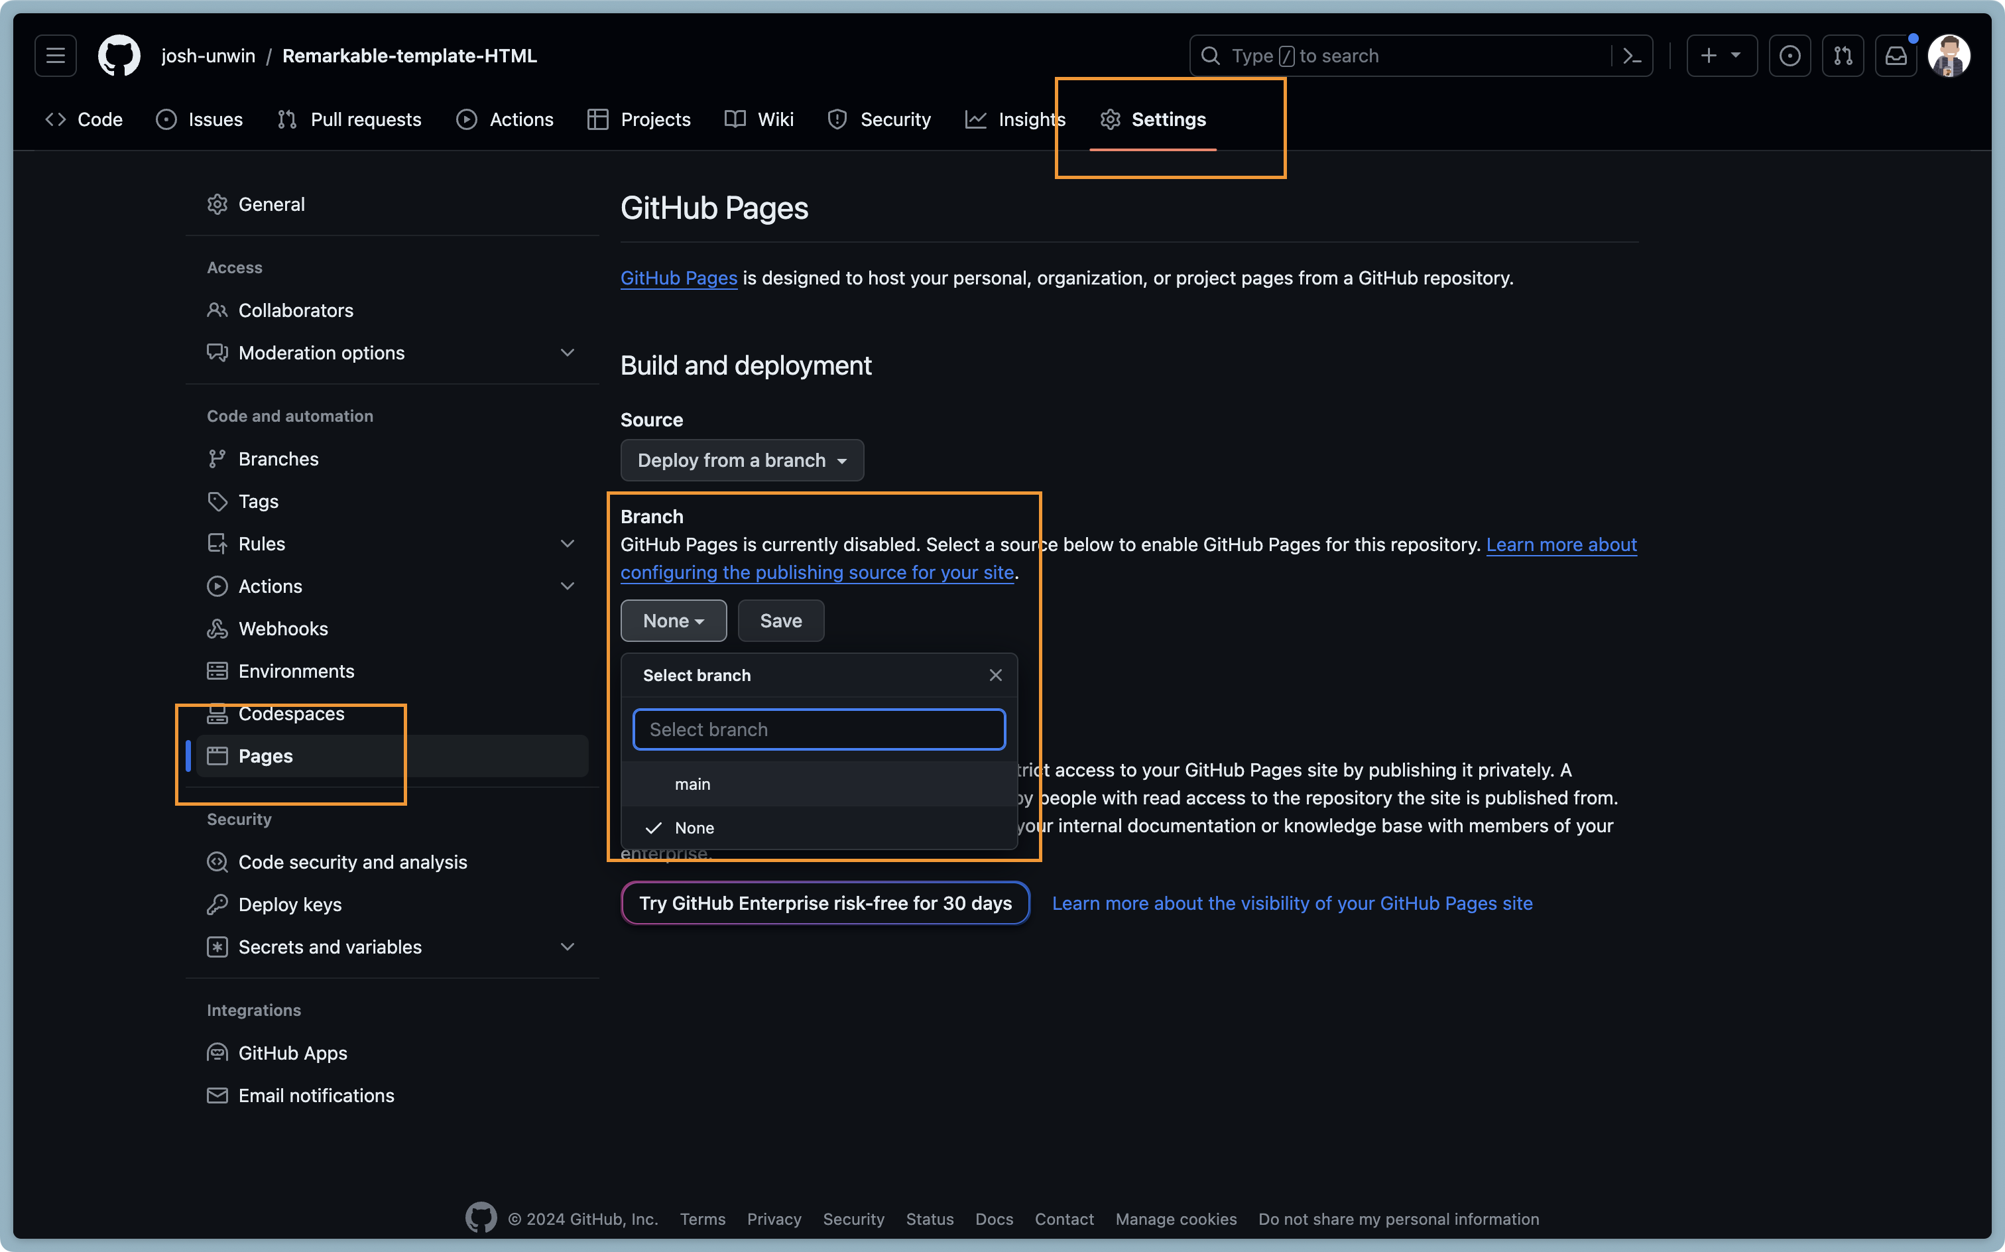Open Environments settings
Viewport: 2005px width, 1252px height.
(x=393, y=670)
